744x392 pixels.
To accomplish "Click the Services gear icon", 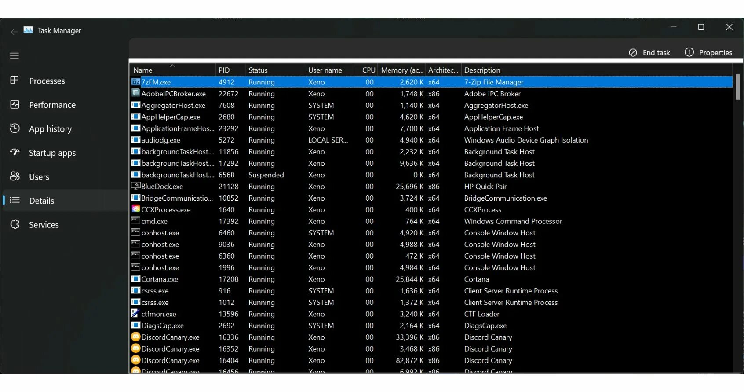I will click(15, 224).
